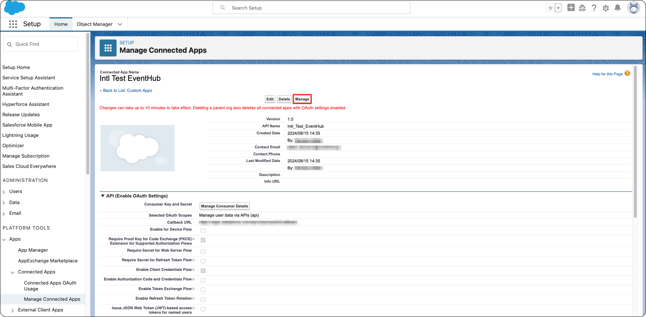Click info icon beside Require Secret for Refresh Token Flow
The image size is (646, 317).
point(194,260)
